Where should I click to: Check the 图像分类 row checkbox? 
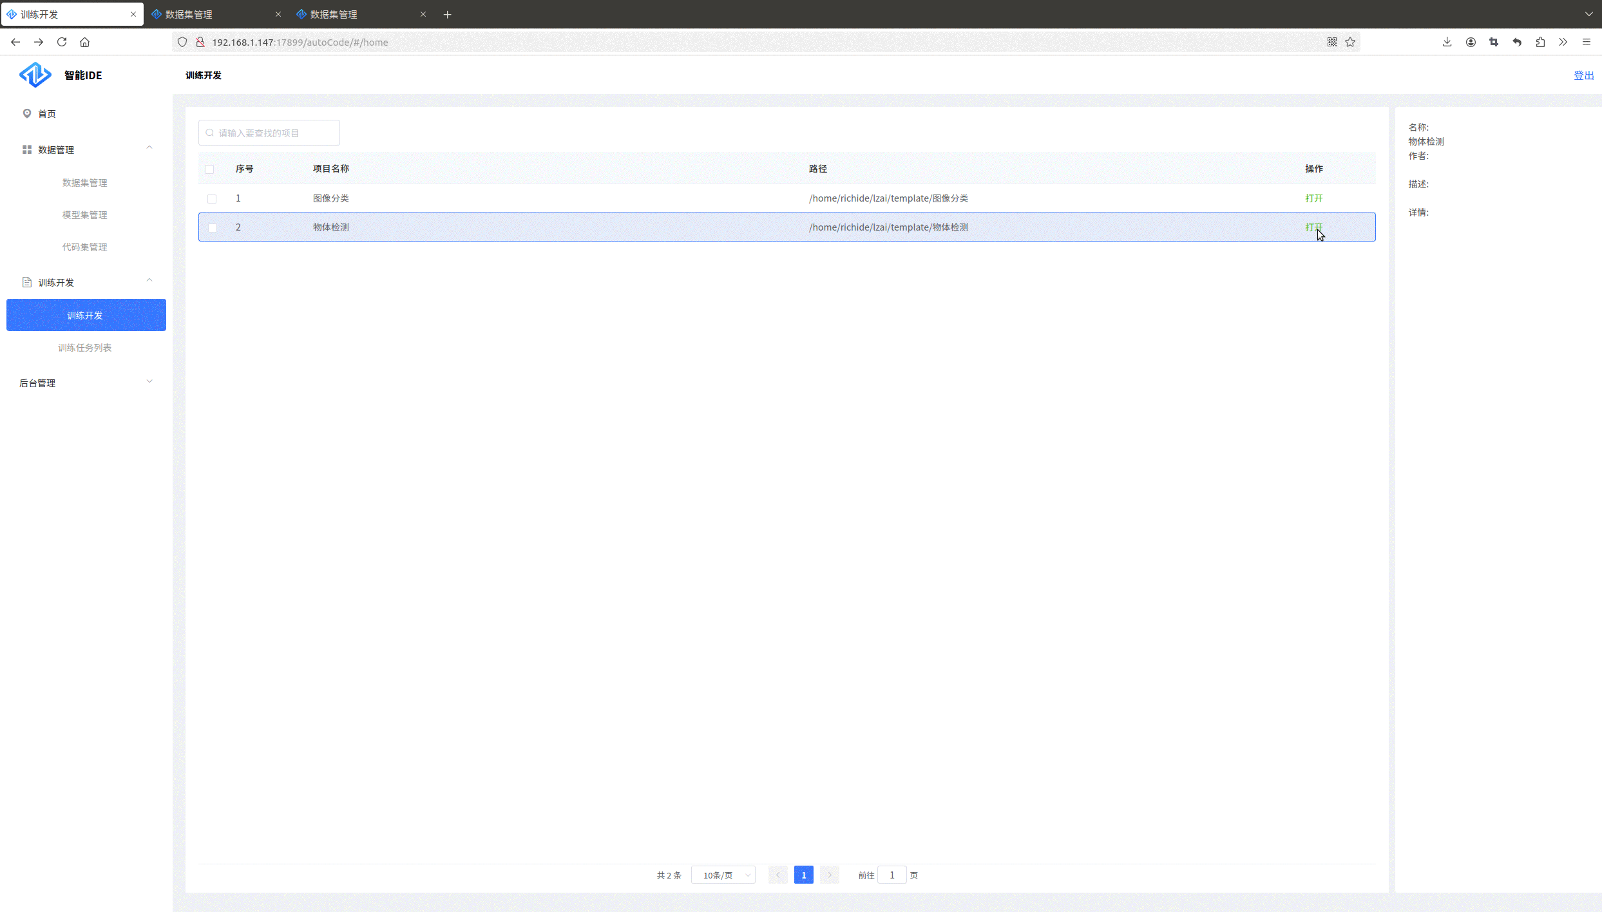point(212,199)
